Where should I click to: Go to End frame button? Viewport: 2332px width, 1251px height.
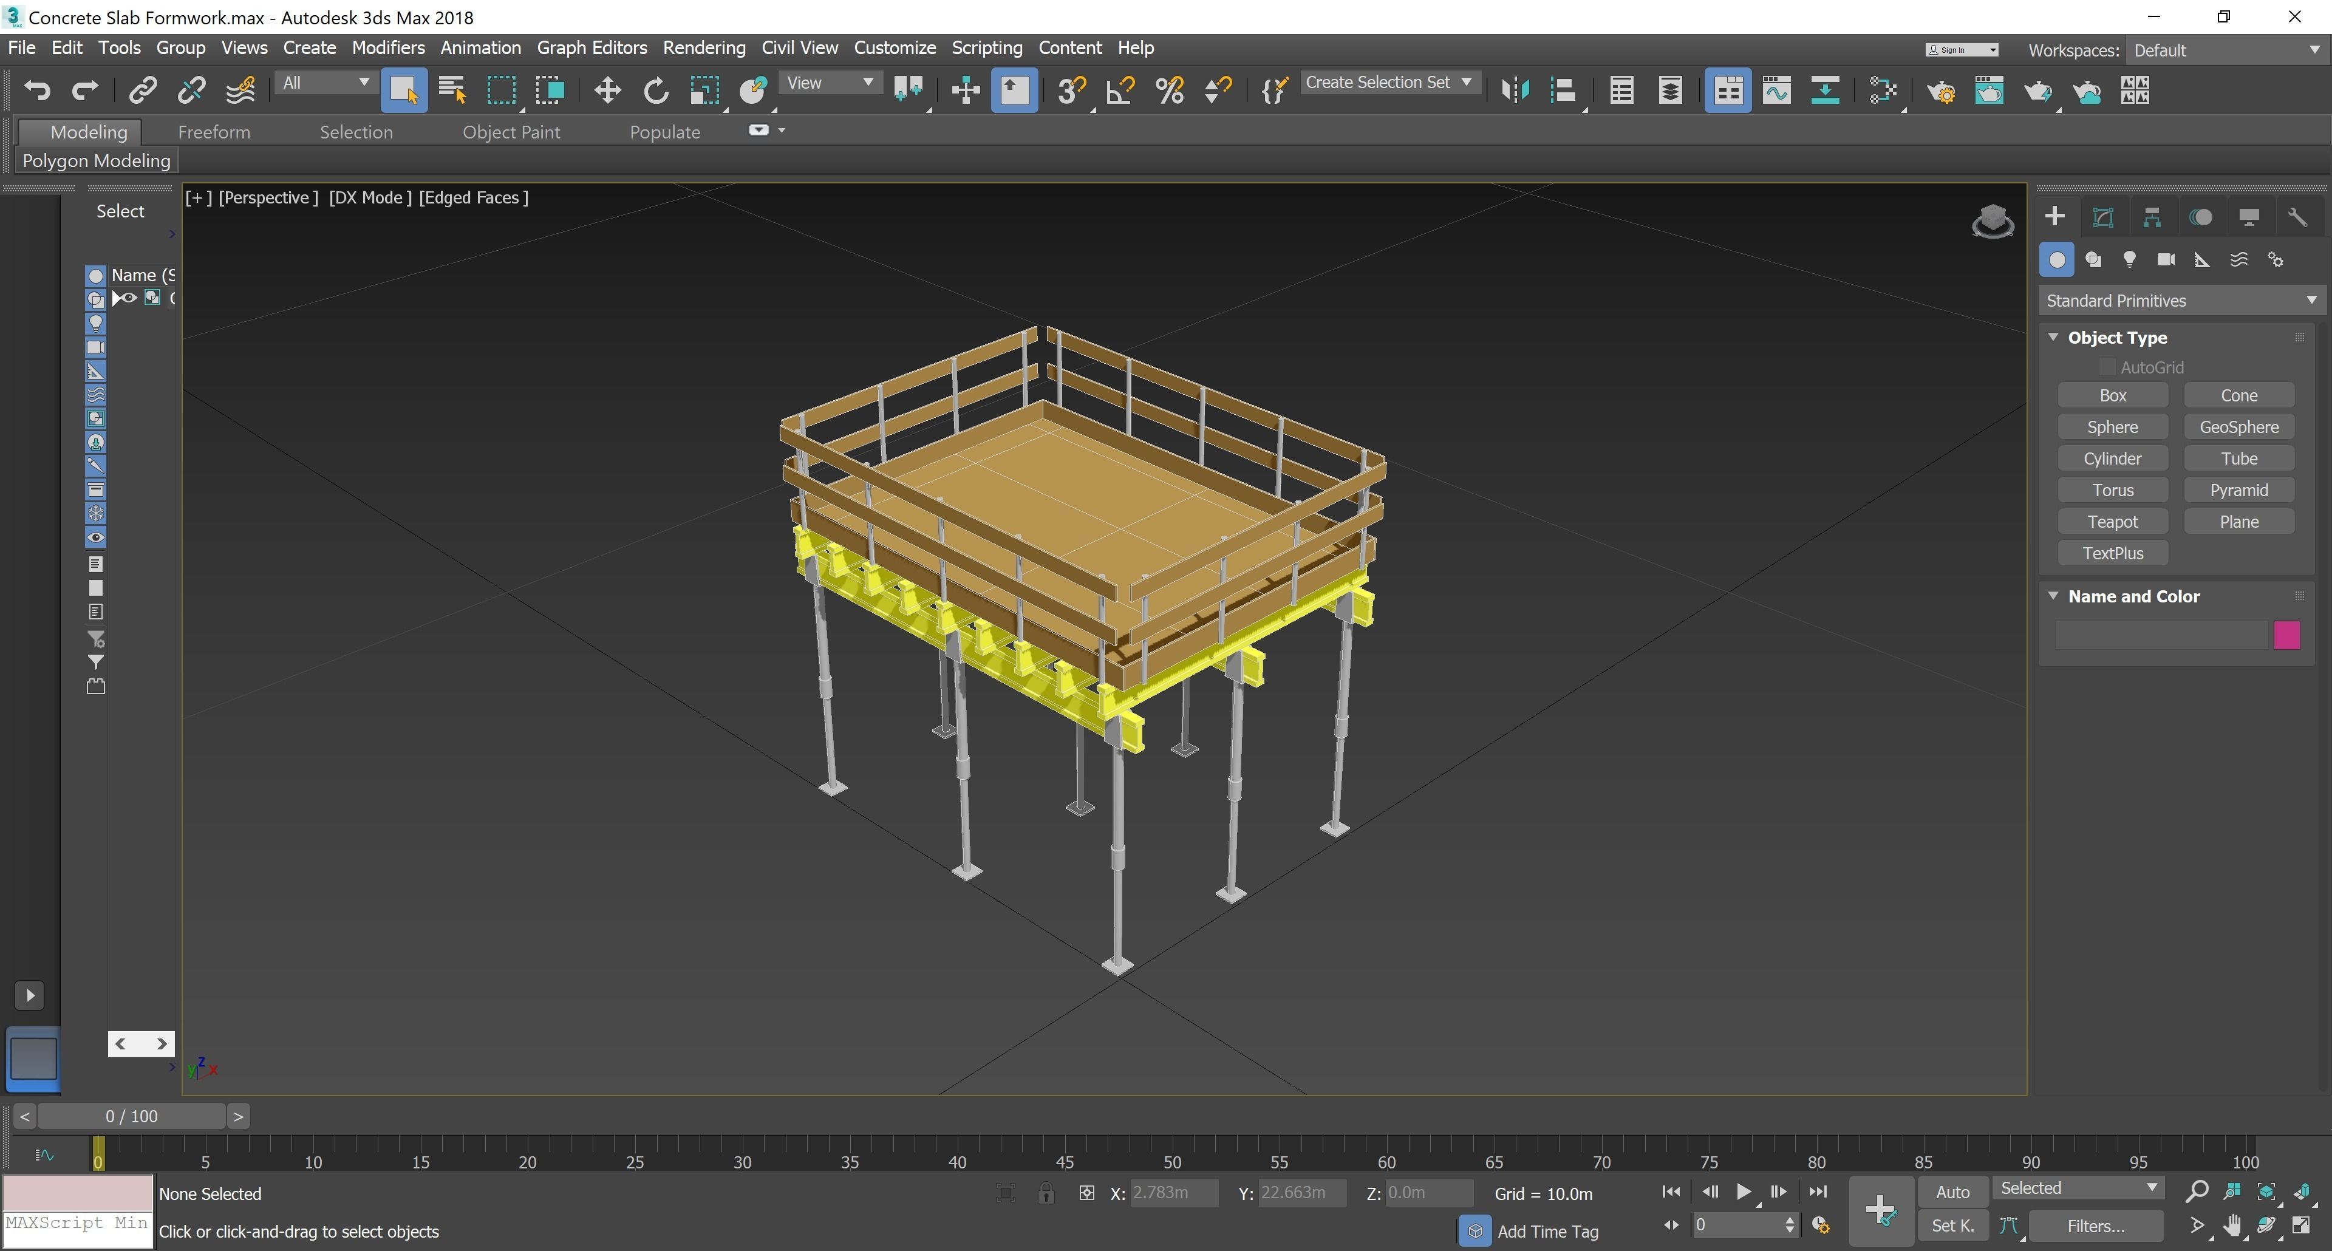point(1817,1192)
